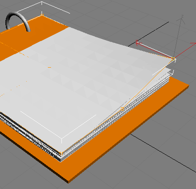Select the orange vertex at page stack's bottom corner
The height and width of the screenshot is (189, 196).
61,154
